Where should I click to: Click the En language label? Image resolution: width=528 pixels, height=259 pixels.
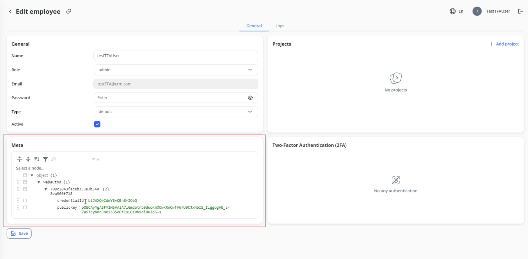[461, 11]
